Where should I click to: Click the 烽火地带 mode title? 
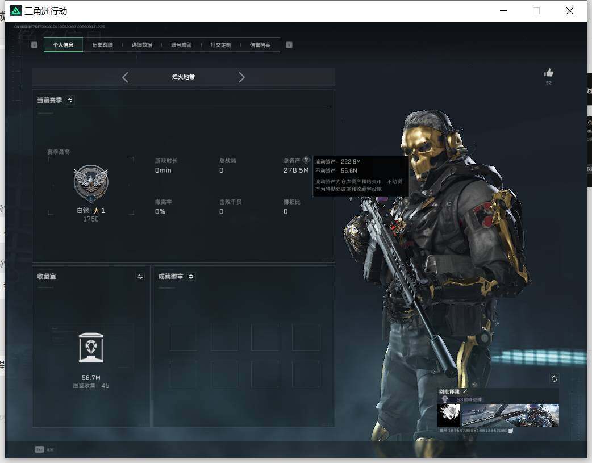point(184,77)
